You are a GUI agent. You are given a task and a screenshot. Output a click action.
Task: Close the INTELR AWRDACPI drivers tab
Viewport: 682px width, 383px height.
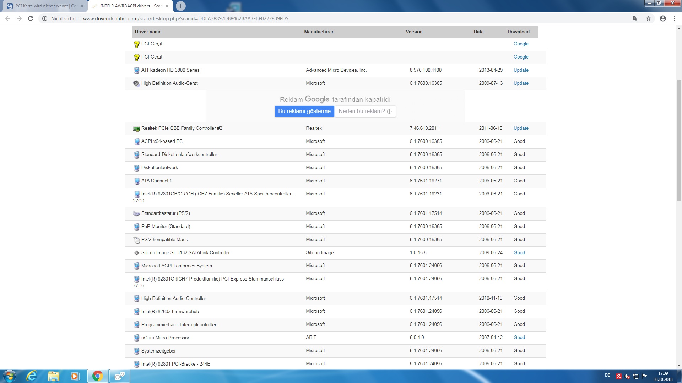167,6
